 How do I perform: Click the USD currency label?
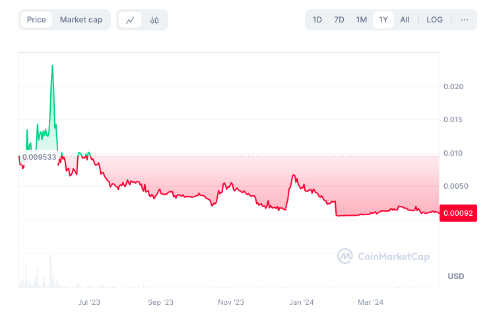pyautogui.click(x=455, y=275)
